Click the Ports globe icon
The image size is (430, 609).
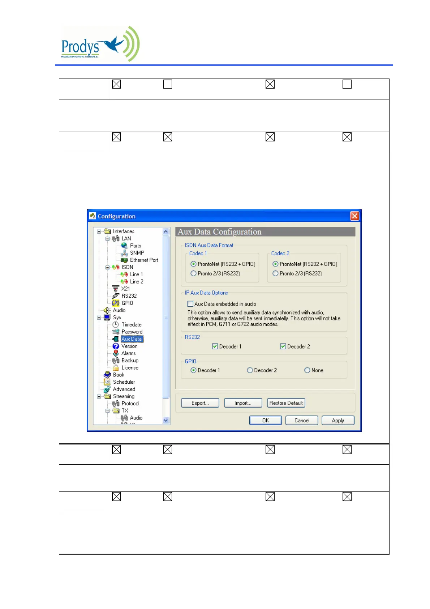(x=124, y=246)
